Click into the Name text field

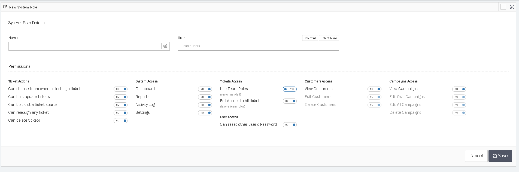(85, 46)
